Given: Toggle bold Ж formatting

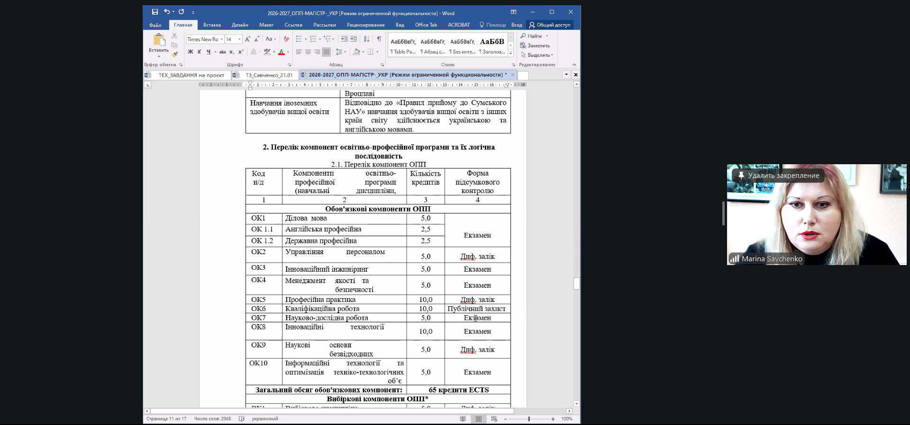Looking at the screenshot, I should pyautogui.click(x=191, y=52).
